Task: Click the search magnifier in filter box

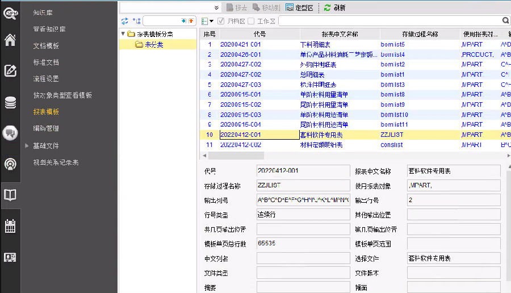Action: [505, 21]
